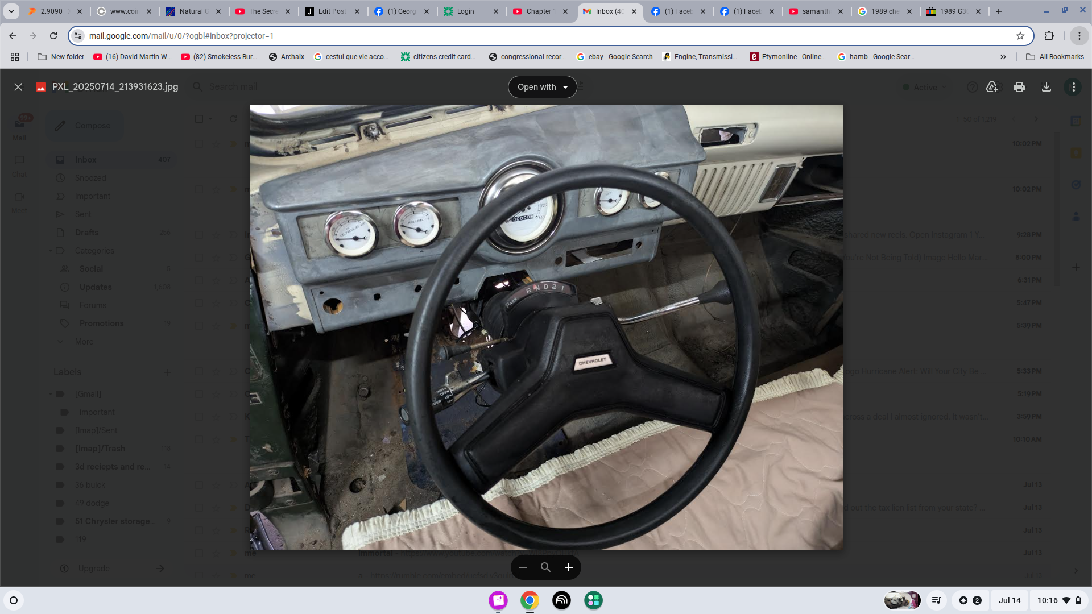Reload the Gmail page
The height and width of the screenshot is (614, 1092).
[53, 36]
